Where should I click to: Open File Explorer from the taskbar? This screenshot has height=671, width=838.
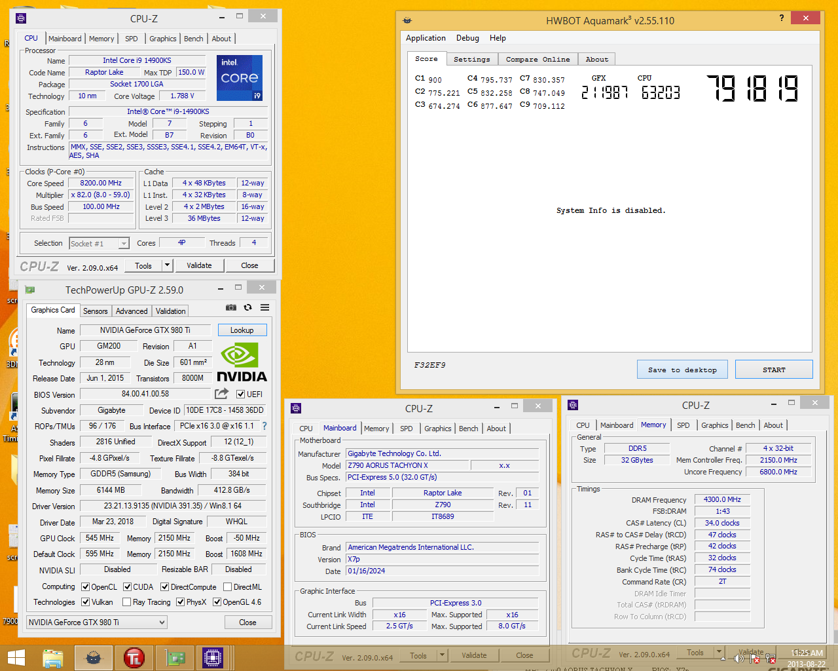53,657
